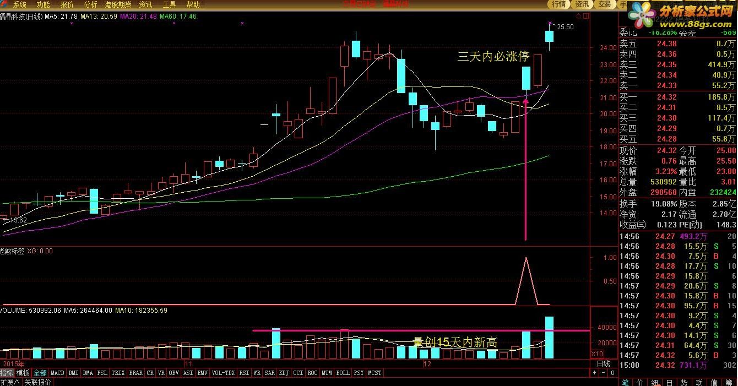738x386 pixels.
Task: Click the plus zoom button under 日线
Action: click(x=594, y=373)
